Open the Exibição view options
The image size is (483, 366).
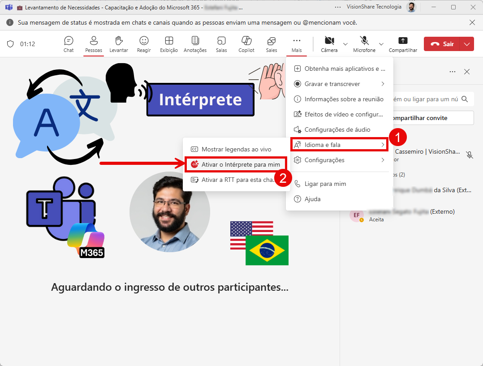pos(169,44)
